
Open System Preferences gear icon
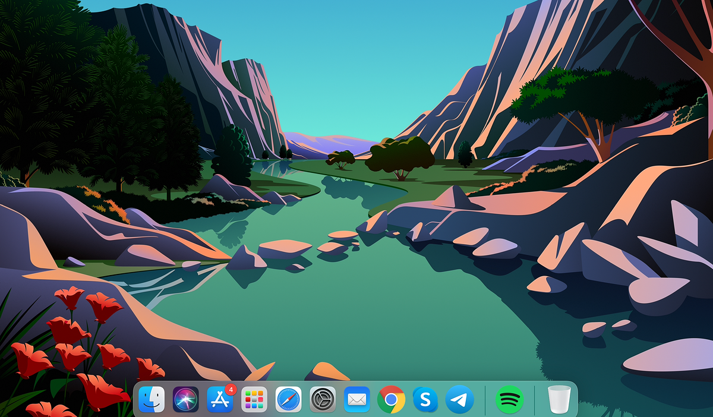323,399
